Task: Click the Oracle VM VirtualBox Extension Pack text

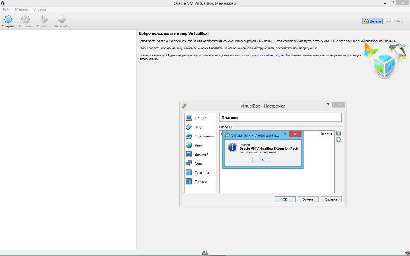Action: (269, 148)
